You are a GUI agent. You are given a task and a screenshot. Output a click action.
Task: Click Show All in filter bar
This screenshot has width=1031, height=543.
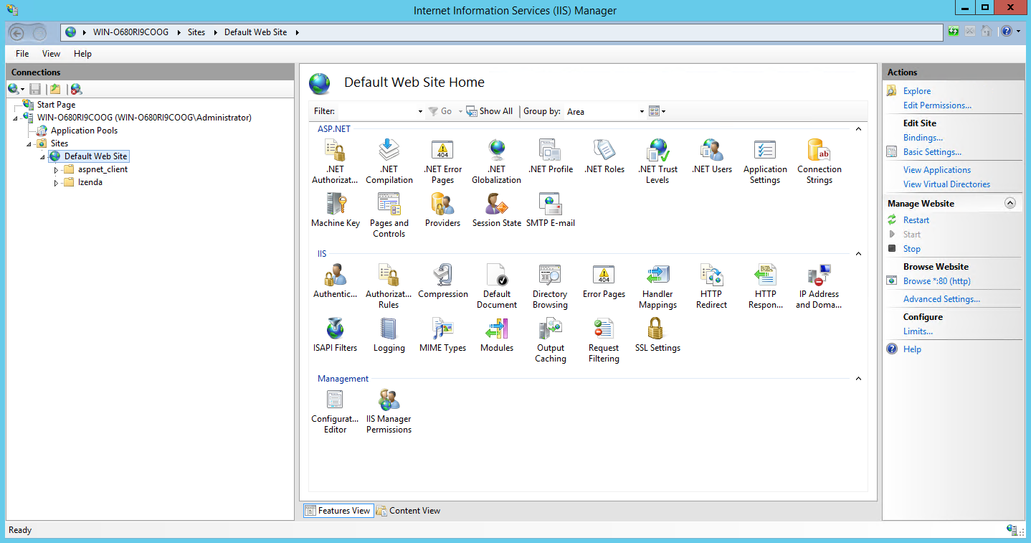(490, 111)
